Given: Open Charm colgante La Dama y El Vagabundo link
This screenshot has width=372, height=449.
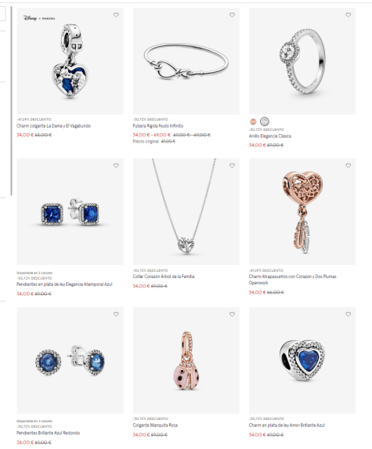Looking at the screenshot, I should coord(53,126).
